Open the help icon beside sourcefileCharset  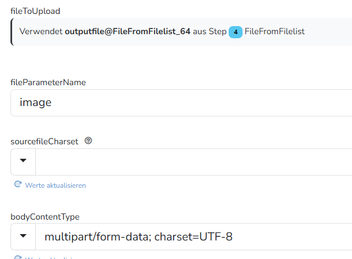point(88,141)
